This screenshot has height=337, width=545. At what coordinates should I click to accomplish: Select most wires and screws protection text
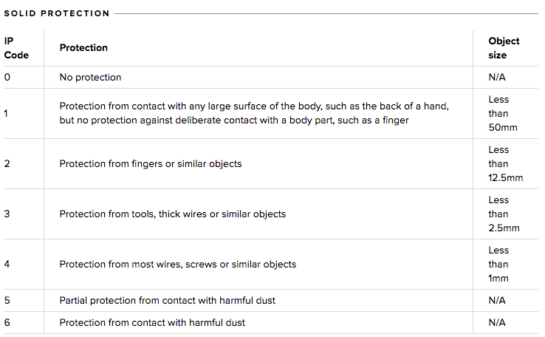tap(178, 265)
